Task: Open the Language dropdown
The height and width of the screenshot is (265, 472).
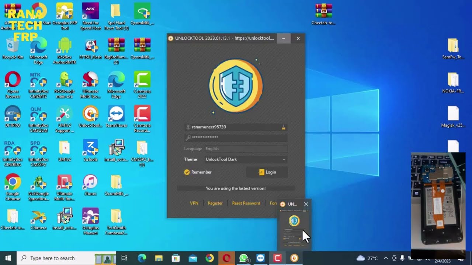Action: [246, 149]
